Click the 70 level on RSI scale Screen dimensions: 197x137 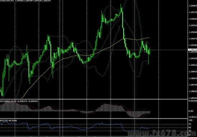pyautogui.click(x=190, y=124)
